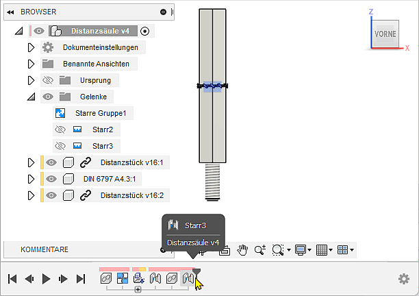Hide the DIN 6797 A4.3:1 component
The image size is (419, 296).
[51, 179]
